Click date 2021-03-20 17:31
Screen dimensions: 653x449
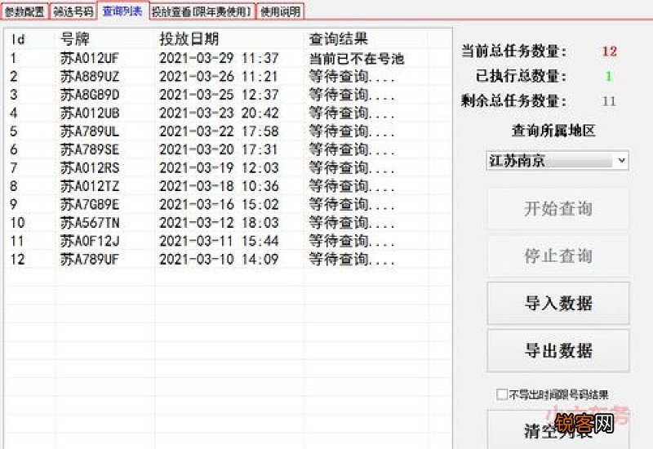tap(219, 149)
